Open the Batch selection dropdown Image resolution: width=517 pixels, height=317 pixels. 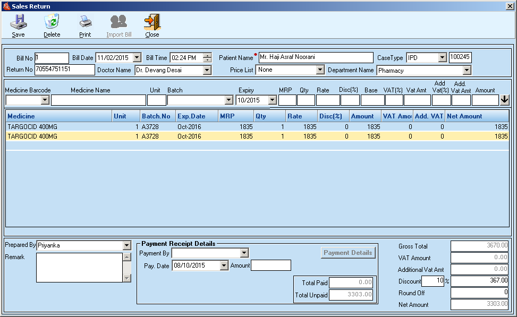coord(230,100)
